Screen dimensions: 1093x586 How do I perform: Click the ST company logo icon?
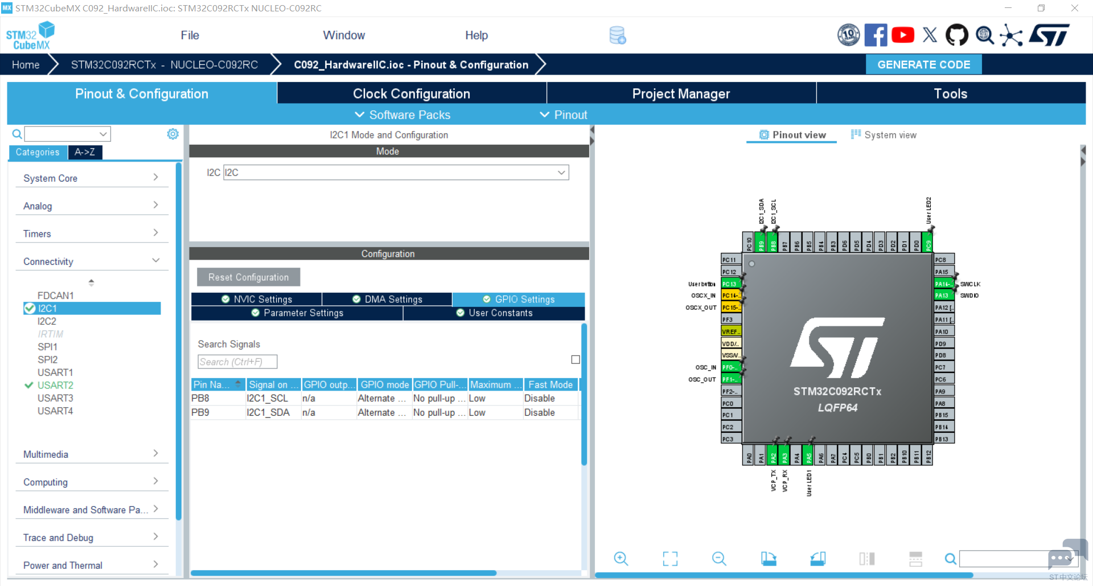click(x=1049, y=35)
